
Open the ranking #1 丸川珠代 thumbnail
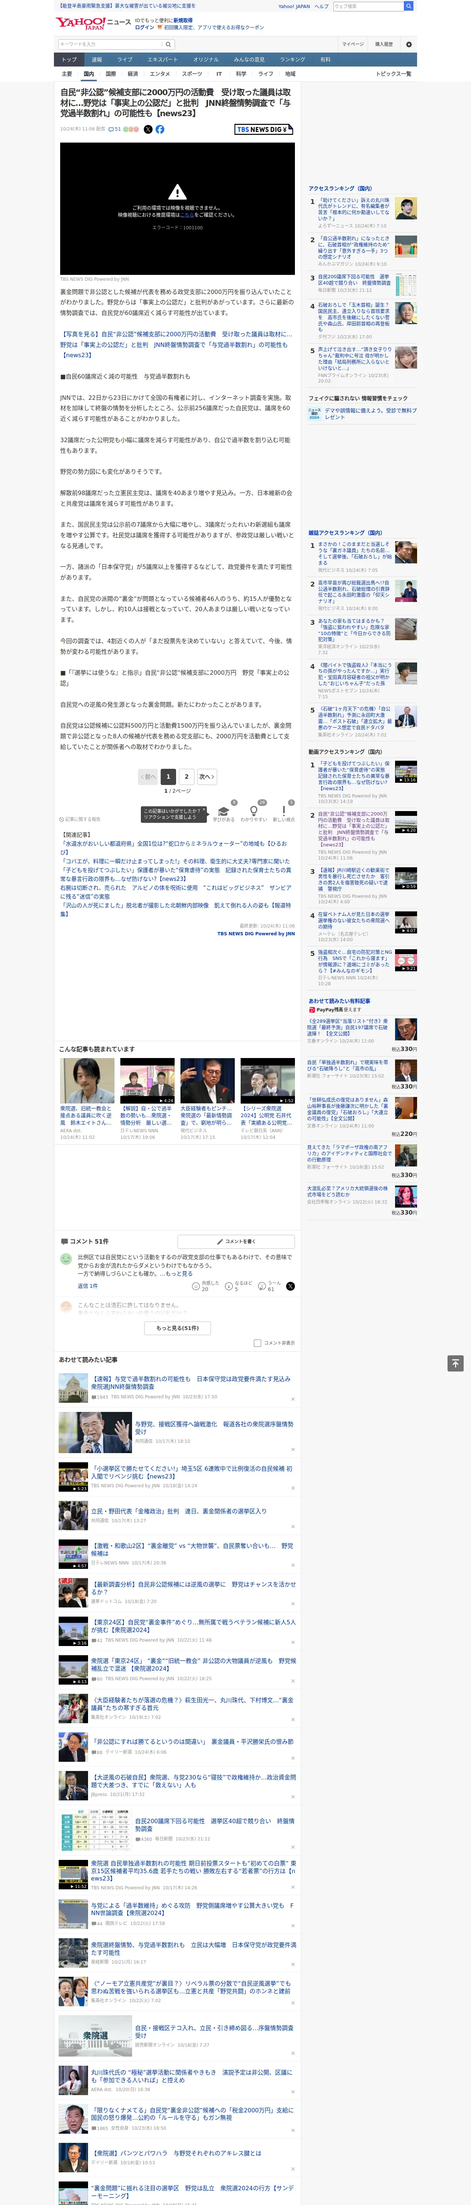(406, 208)
